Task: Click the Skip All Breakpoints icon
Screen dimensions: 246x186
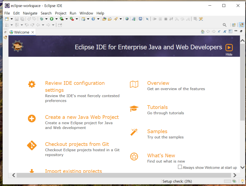Action: [x=147, y=19]
